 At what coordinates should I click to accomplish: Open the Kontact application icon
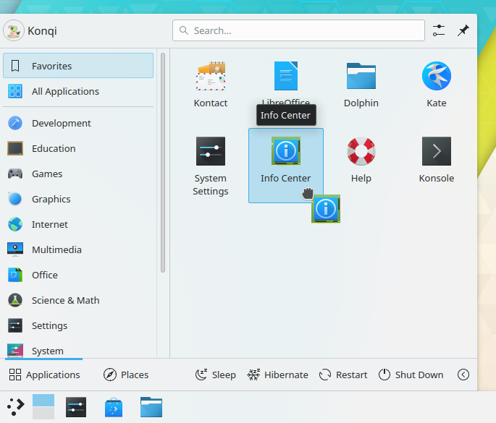(x=211, y=76)
